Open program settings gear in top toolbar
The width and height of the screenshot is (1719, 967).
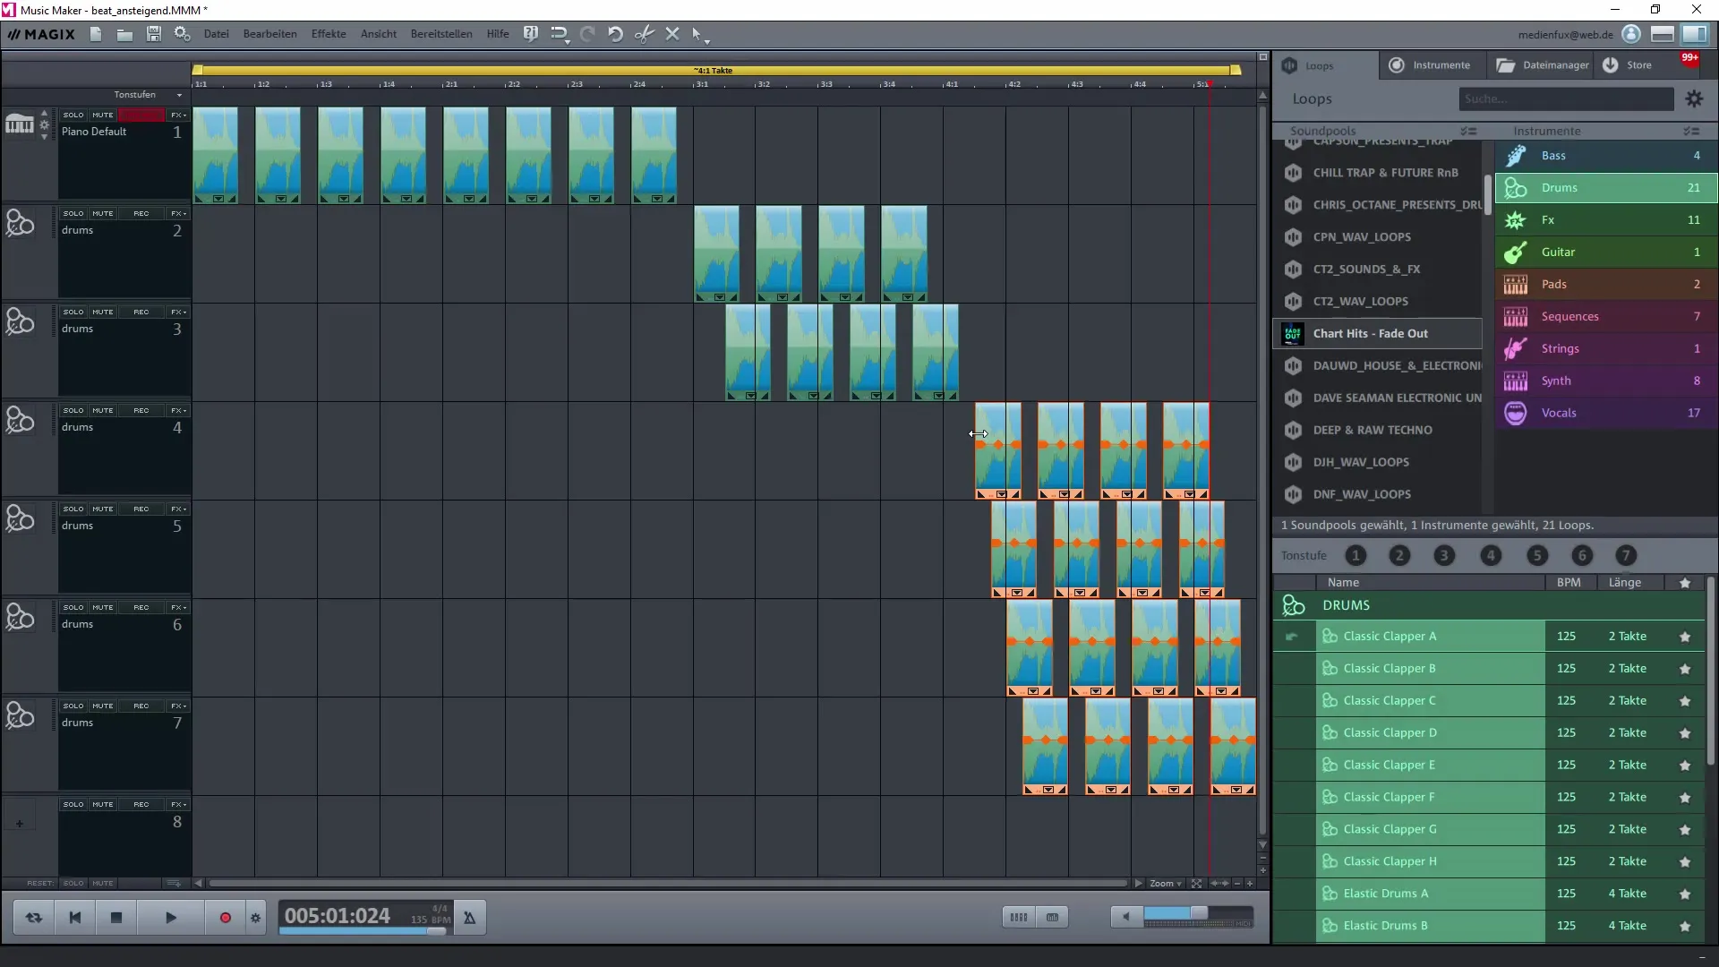tap(183, 34)
